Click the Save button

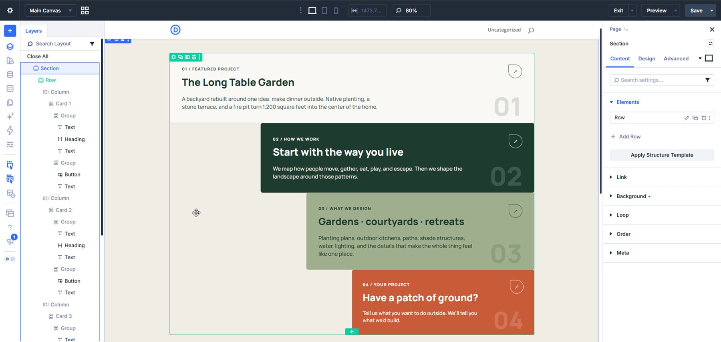pyautogui.click(x=696, y=10)
